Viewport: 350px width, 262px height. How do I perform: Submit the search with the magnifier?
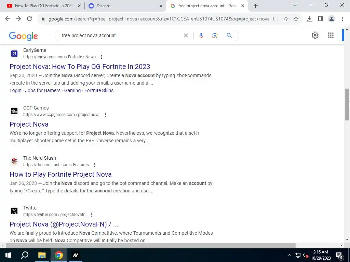pos(229,35)
